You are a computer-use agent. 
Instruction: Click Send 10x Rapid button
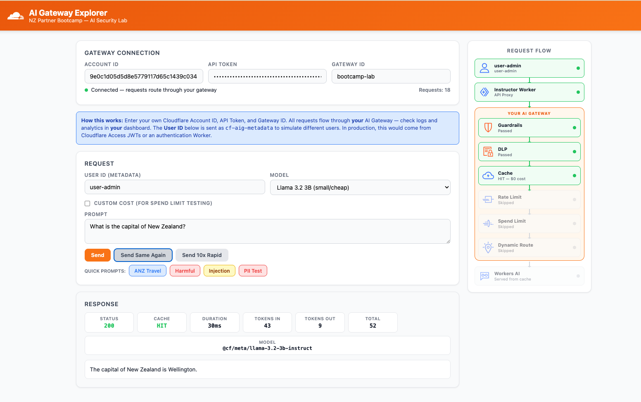202,255
